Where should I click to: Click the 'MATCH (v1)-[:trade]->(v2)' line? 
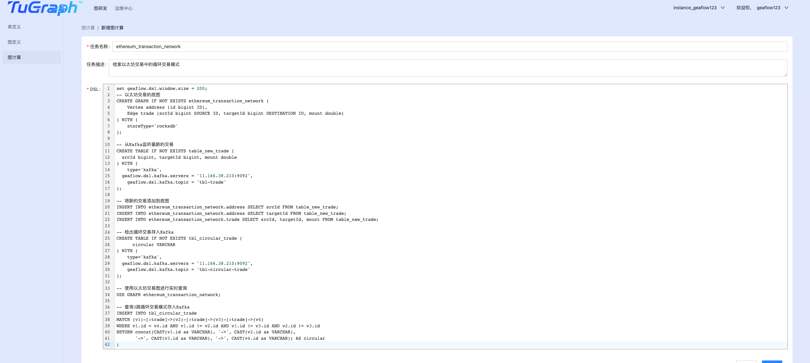(190, 320)
